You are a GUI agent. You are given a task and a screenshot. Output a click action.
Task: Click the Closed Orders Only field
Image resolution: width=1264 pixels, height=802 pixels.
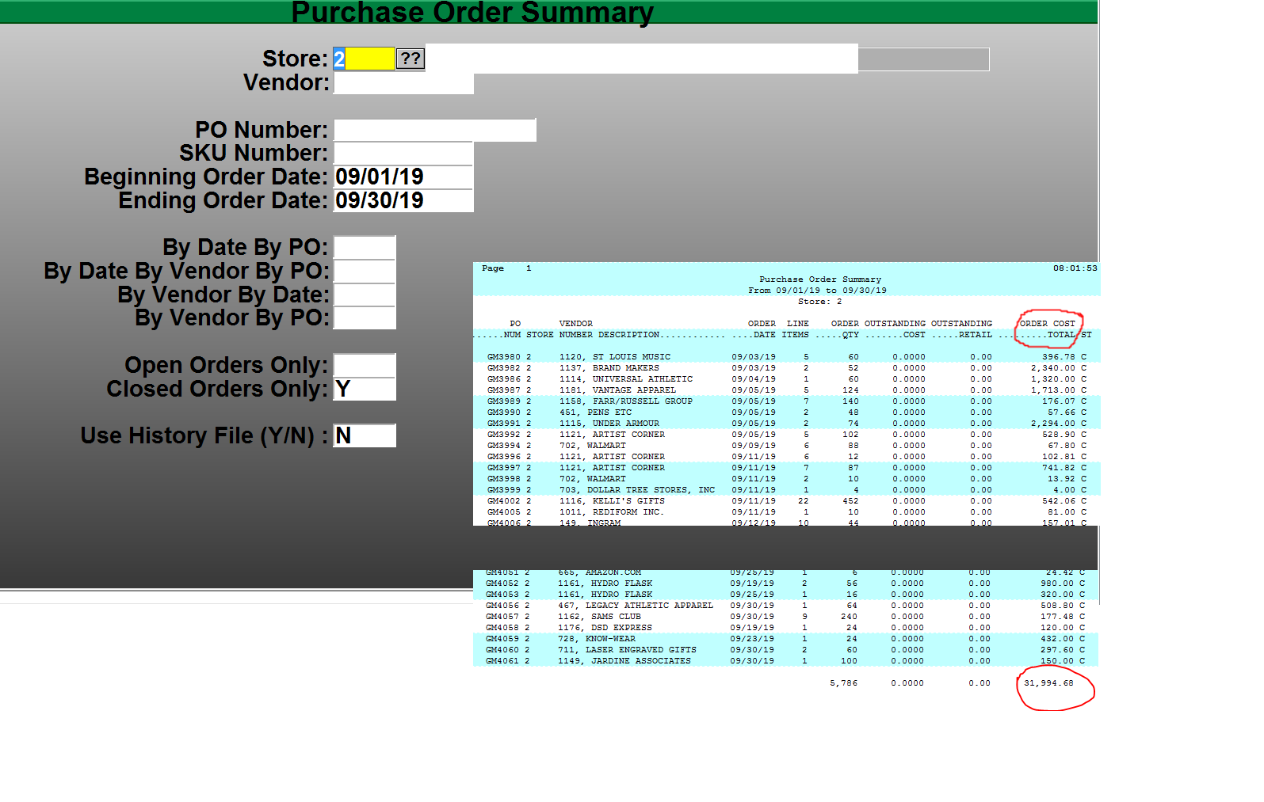coord(365,390)
